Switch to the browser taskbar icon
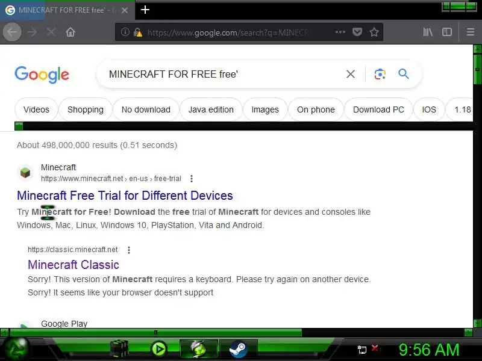 [199, 349]
